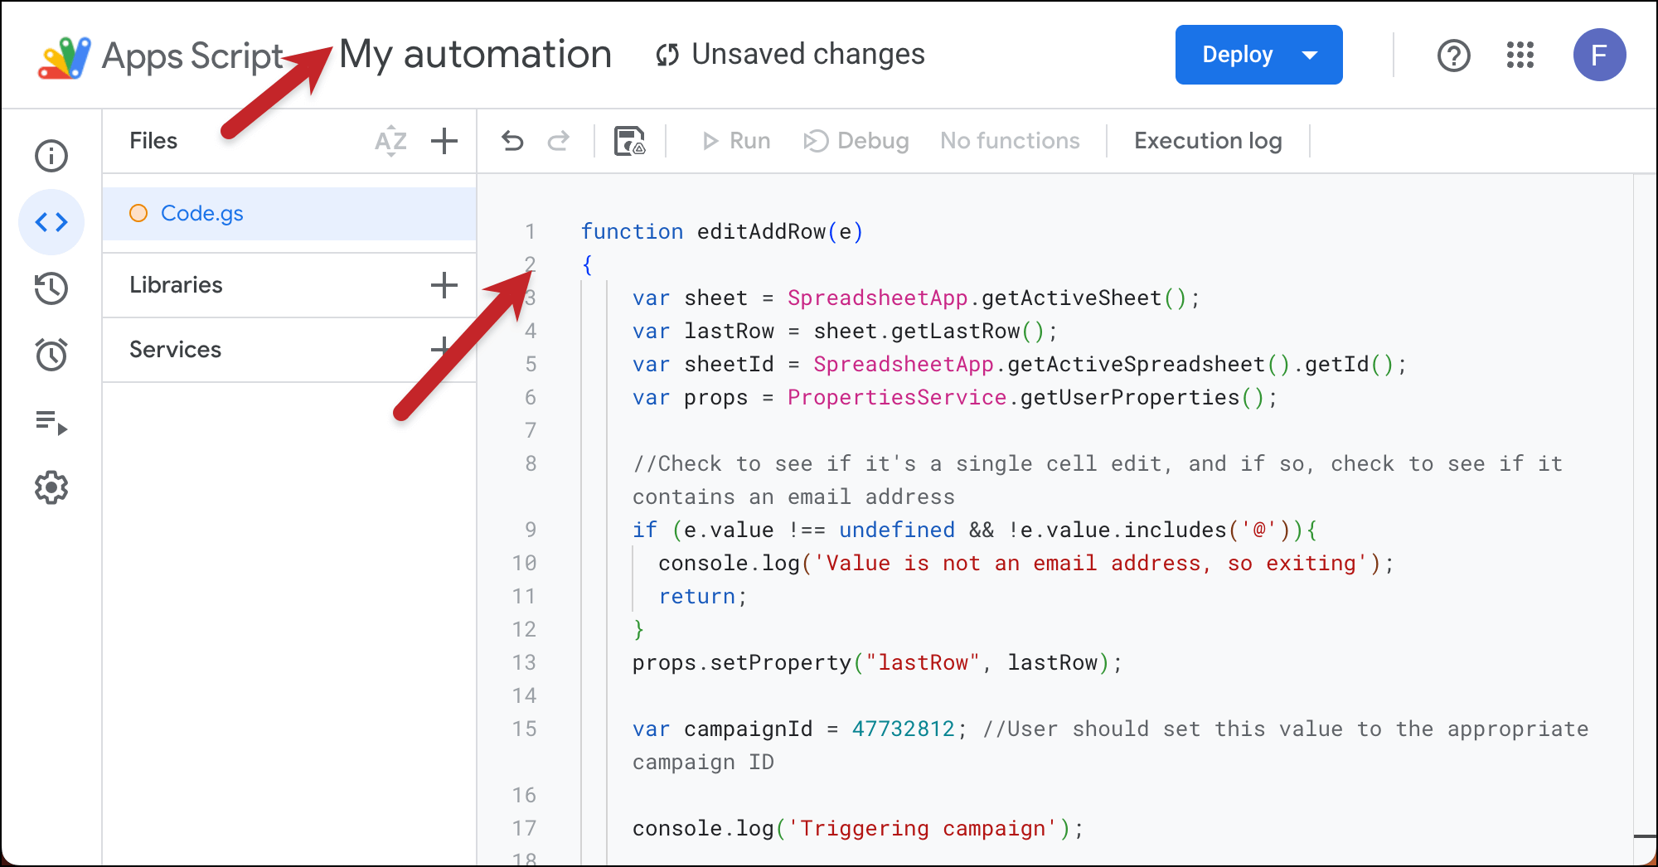1658x867 pixels.
Task: Open the No functions selector dropdown
Action: coord(1009,141)
